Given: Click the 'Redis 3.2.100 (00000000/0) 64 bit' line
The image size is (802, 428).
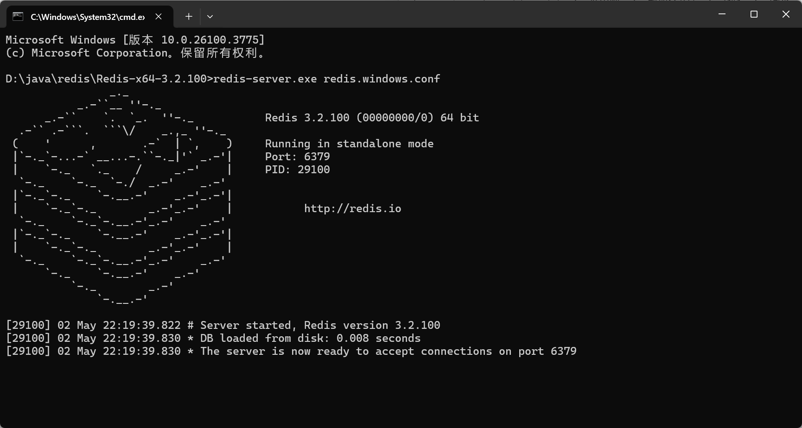Looking at the screenshot, I should click(372, 118).
